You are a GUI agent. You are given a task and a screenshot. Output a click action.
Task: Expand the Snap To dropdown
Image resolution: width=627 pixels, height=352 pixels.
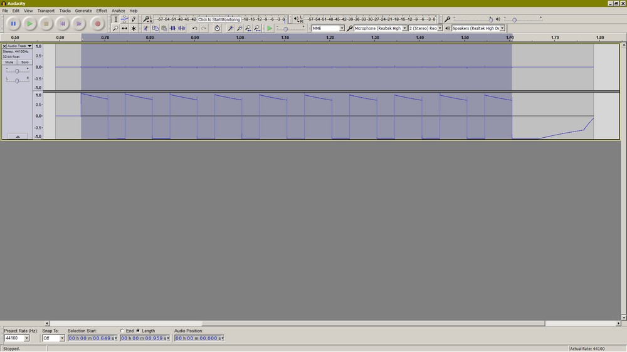point(62,338)
